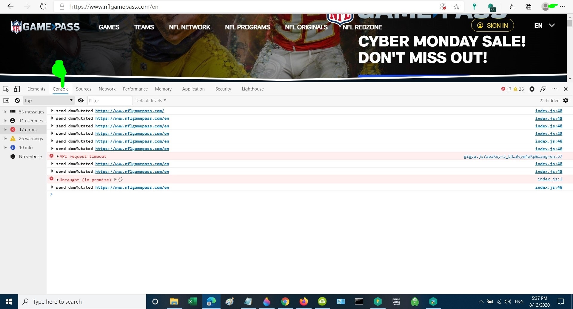Select the inspect element picker icon
This screenshot has width=573, height=309.
6,89
